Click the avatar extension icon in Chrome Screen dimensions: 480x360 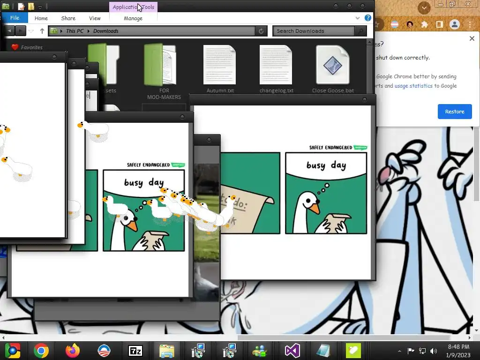click(410, 24)
